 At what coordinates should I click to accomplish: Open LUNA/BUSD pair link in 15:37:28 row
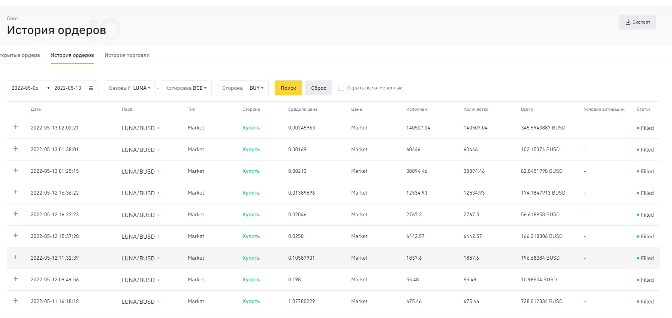[x=141, y=236]
